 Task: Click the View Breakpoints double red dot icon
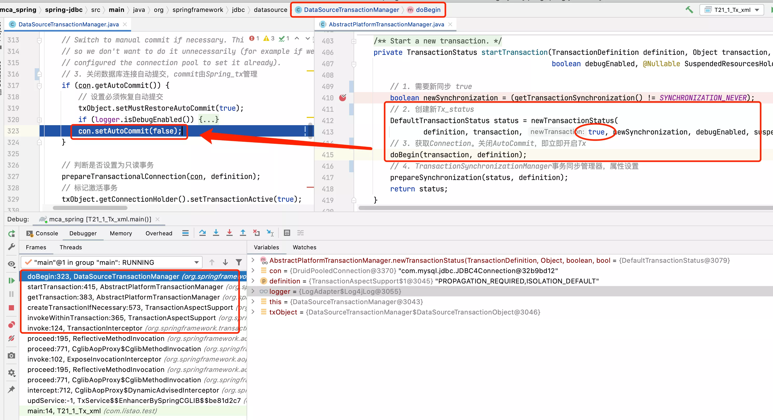(x=11, y=325)
